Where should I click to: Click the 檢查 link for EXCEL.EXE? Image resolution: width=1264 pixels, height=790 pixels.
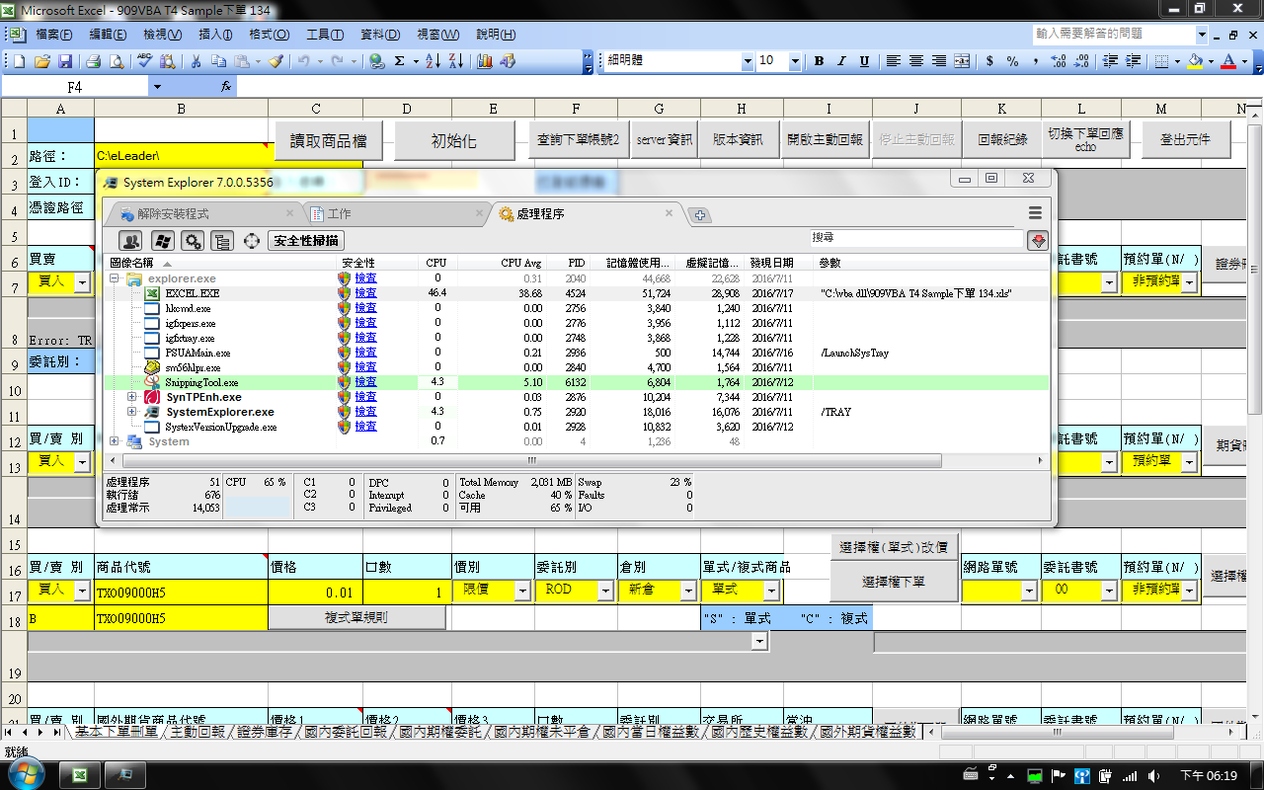[365, 293]
